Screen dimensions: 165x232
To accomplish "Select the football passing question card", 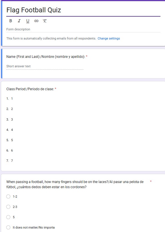I will point(82,200).
